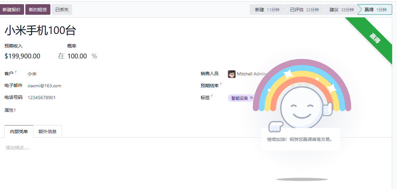397x189 pixels.
Task: Edit email xiaomi@163.com
Action: tap(44, 86)
